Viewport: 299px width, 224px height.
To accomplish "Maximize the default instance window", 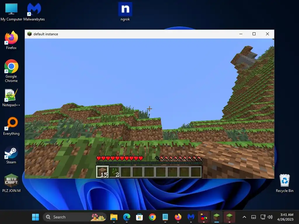I will (x=254, y=34).
